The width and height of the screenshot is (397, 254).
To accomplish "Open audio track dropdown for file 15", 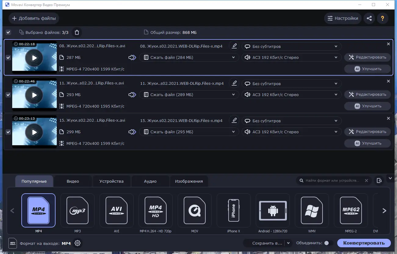I will (x=291, y=132).
